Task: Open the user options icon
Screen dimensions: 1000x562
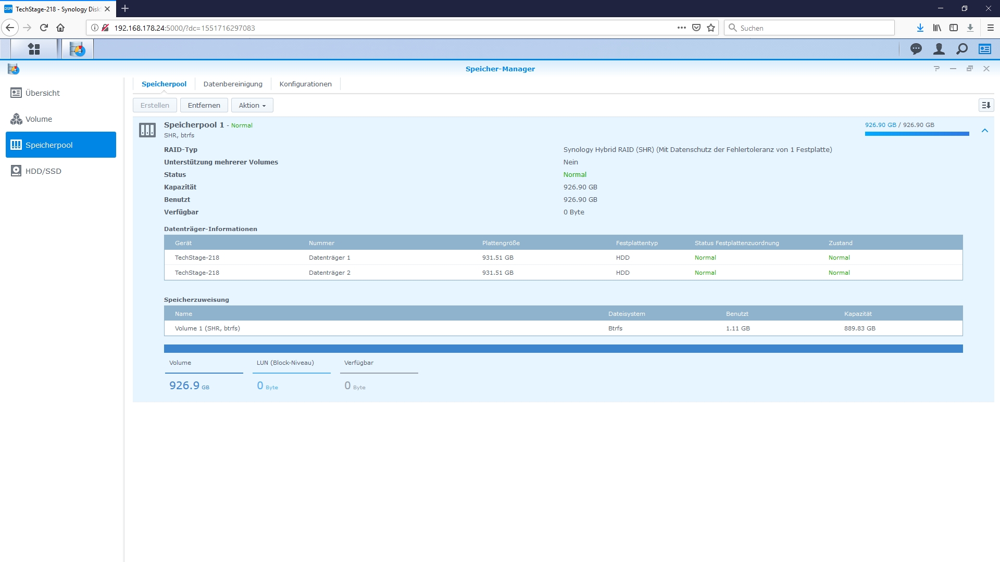Action: 939,49
